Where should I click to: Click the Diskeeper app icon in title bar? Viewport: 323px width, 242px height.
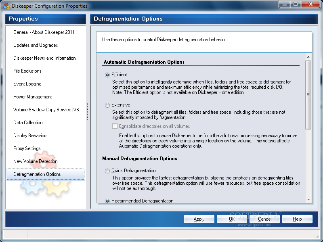pyautogui.click(x=6, y=6)
